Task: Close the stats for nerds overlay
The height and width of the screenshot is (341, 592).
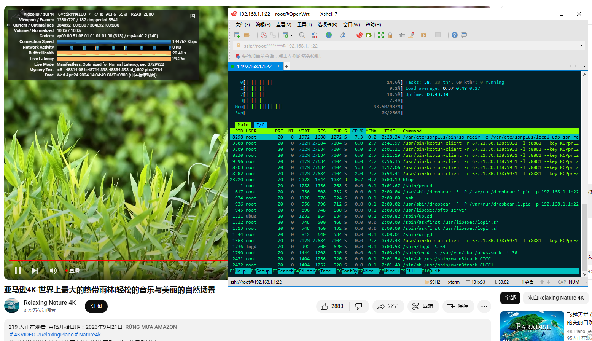Action: pos(193,16)
